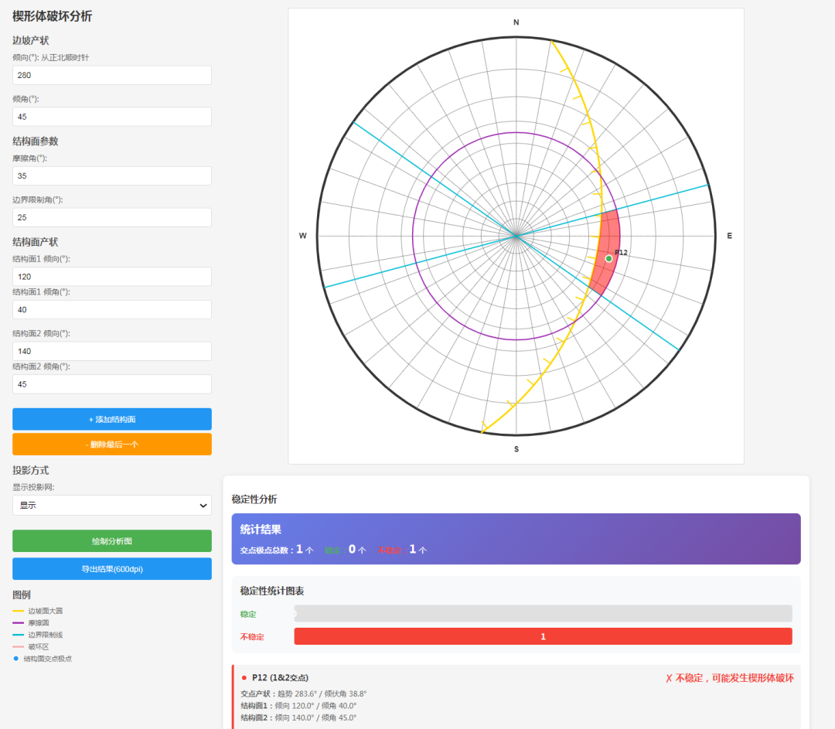Click the 边界限制角 input with value 25
The image size is (835, 729).
click(x=112, y=217)
